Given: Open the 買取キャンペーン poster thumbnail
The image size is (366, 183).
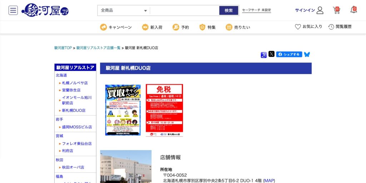Looking at the screenshot, I should click(x=123, y=110).
